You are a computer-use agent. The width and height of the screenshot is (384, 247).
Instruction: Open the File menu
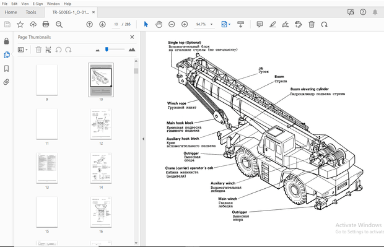click(x=5, y=4)
